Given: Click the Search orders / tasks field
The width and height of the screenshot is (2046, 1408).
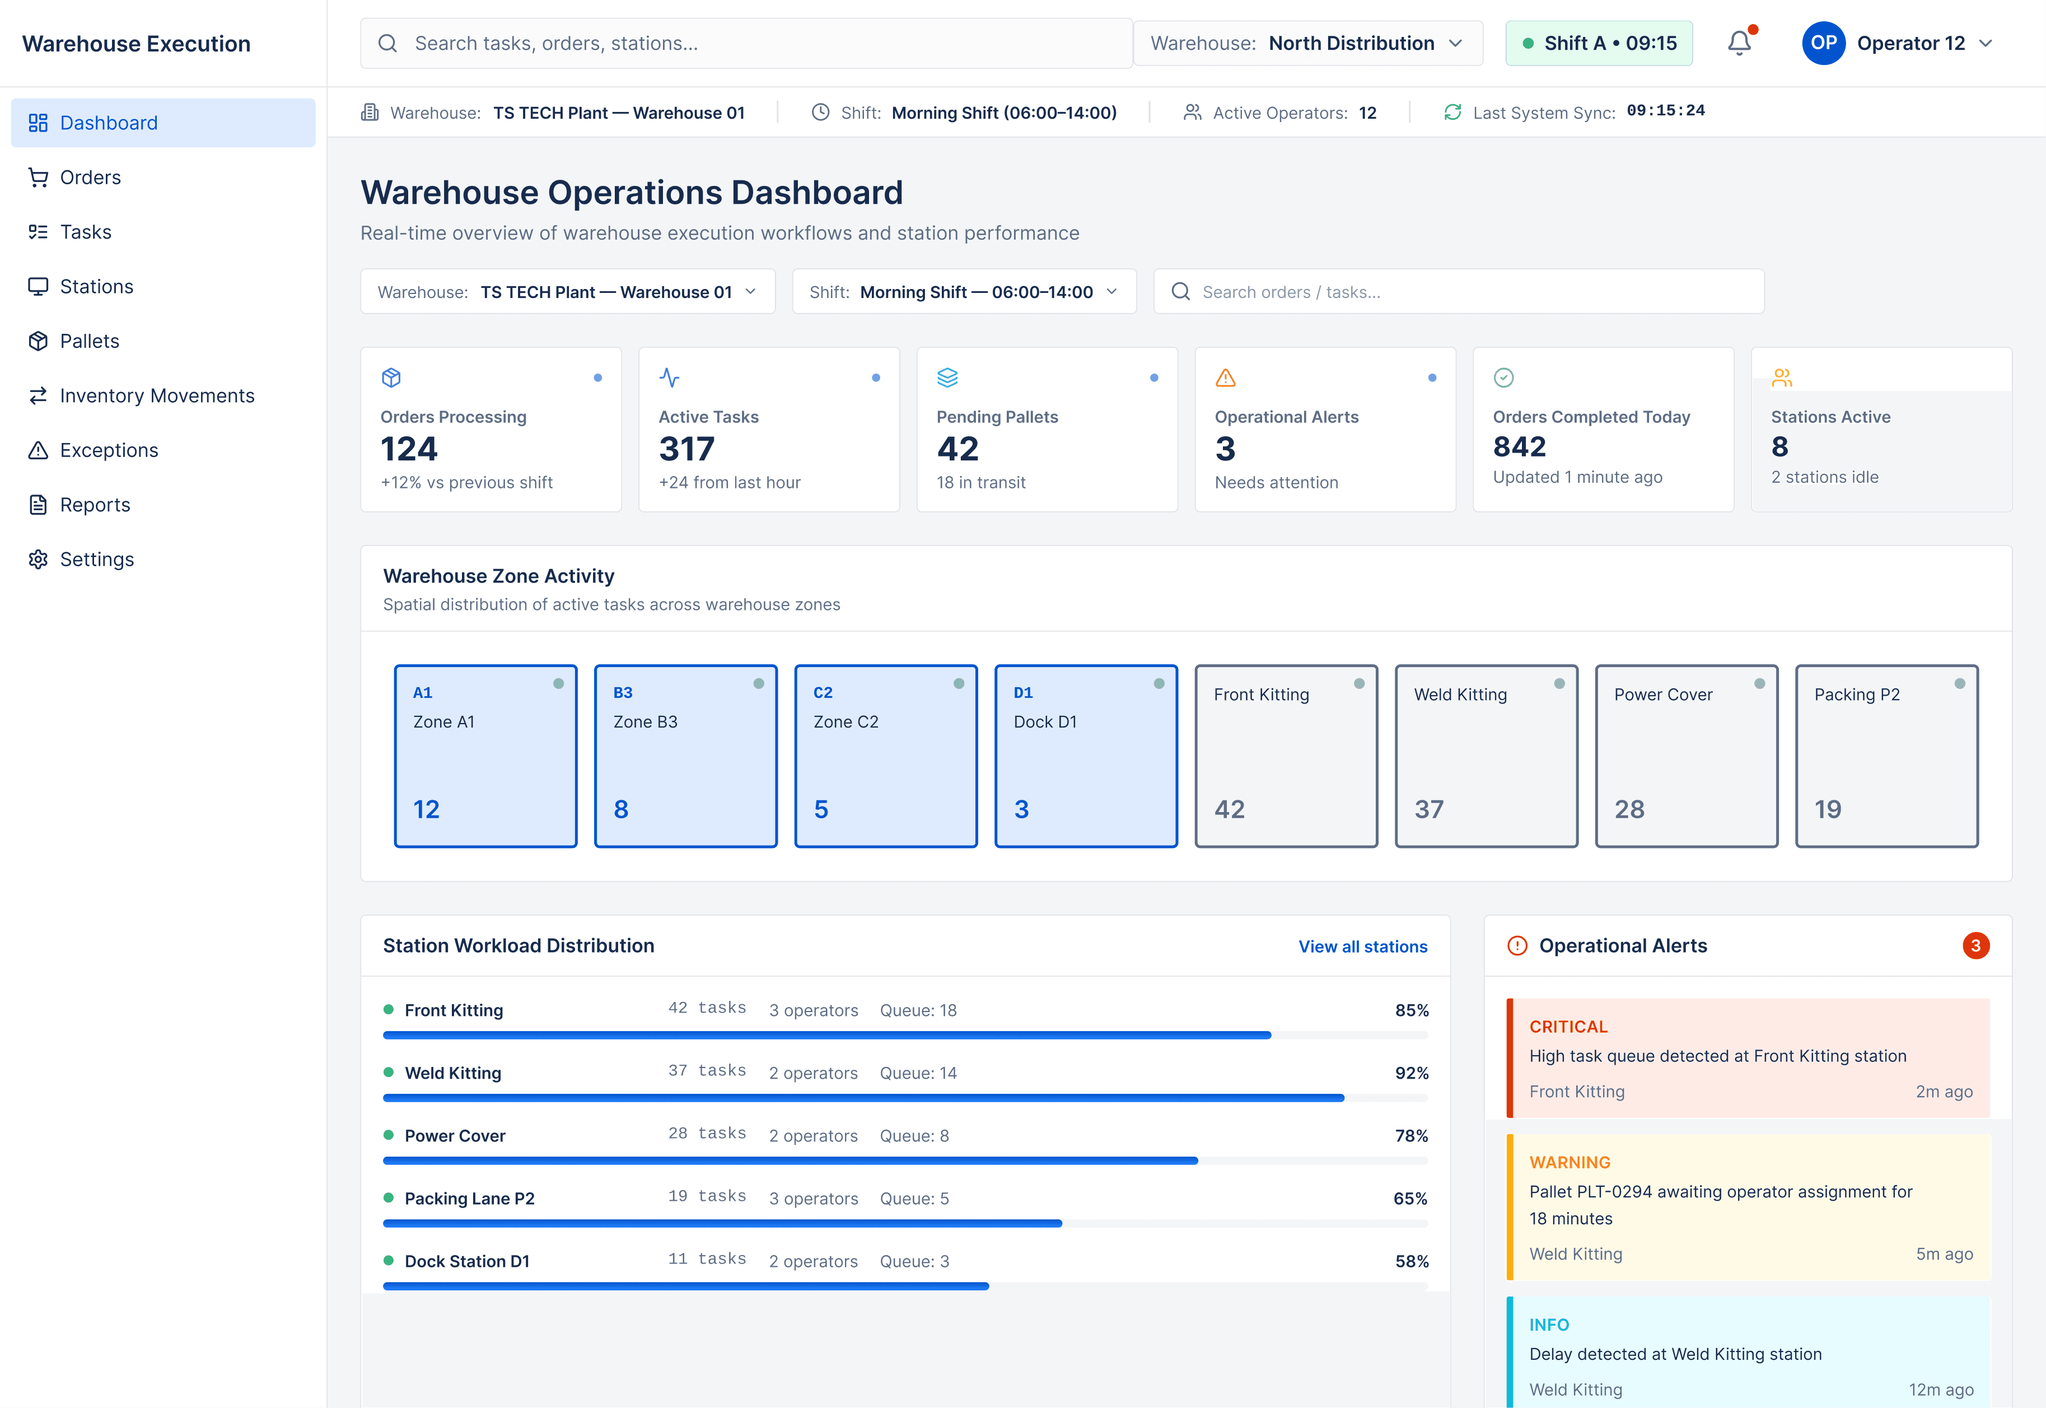Looking at the screenshot, I should (x=1459, y=291).
